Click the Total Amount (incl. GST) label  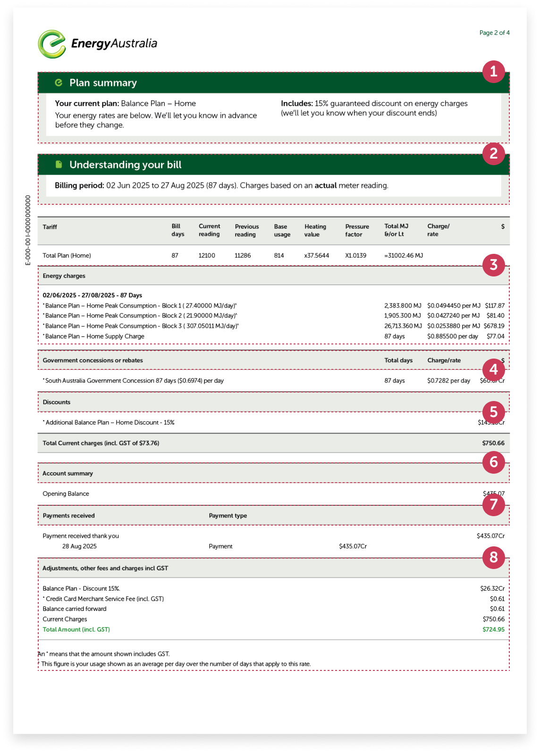76,629
